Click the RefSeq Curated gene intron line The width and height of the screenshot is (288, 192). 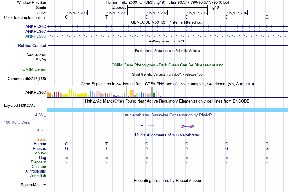(167, 45)
